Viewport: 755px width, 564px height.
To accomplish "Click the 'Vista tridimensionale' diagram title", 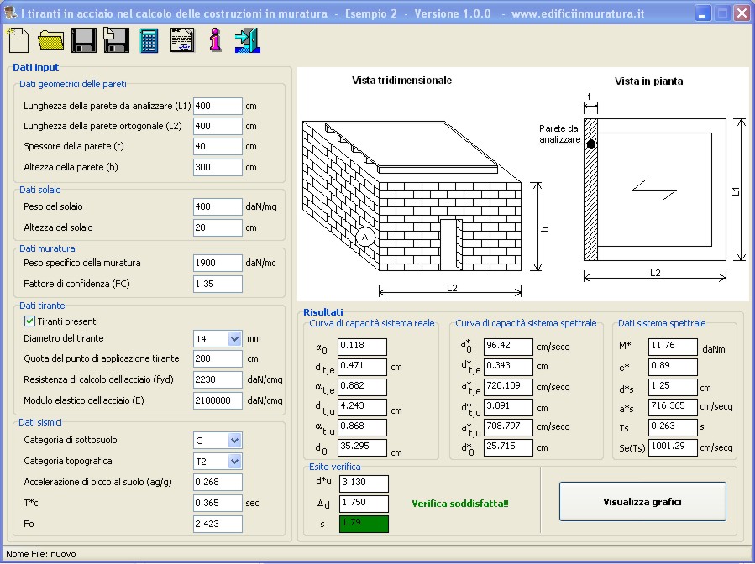I will tap(401, 81).
